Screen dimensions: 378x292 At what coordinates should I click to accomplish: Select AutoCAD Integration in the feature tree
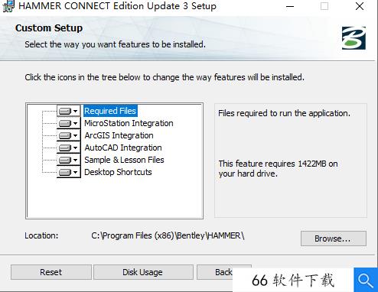[123, 148]
